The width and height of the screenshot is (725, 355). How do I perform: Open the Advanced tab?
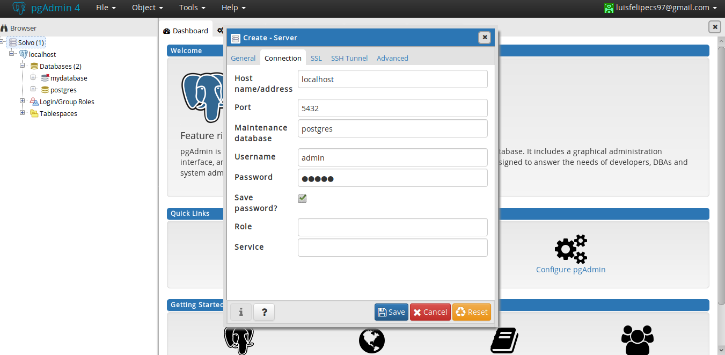point(392,58)
